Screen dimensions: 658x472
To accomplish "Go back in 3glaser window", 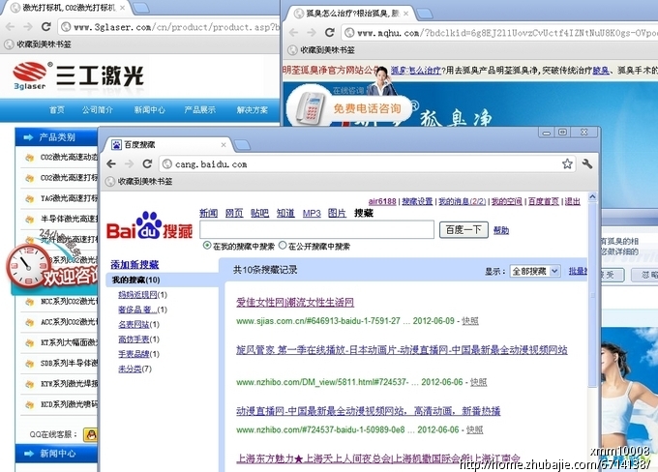I will click(11, 27).
